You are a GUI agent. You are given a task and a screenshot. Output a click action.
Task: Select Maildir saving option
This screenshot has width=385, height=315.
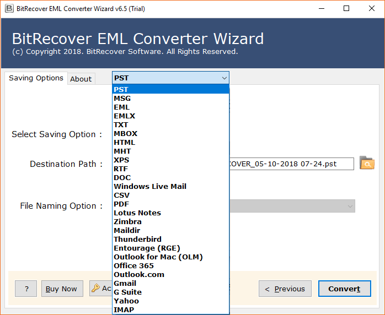coord(170,230)
